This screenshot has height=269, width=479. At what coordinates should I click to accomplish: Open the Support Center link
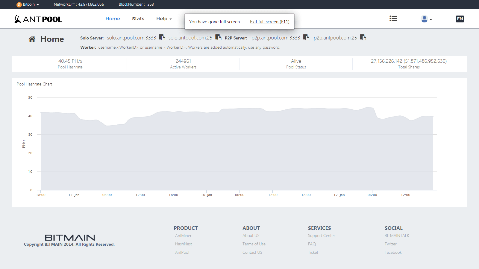coord(322,236)
